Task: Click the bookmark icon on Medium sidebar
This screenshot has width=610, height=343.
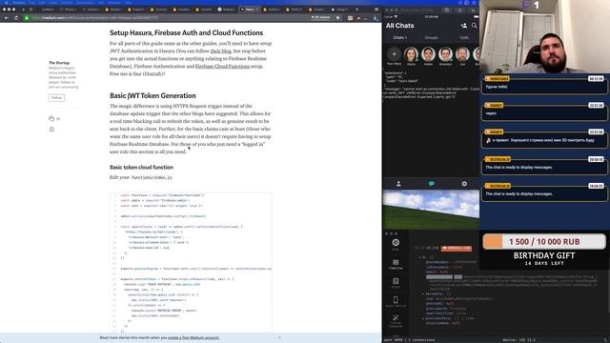Action: 51,130
